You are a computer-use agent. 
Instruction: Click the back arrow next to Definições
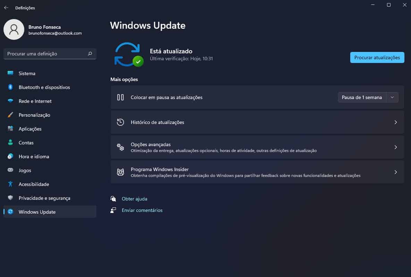click(x=6, y=8)
